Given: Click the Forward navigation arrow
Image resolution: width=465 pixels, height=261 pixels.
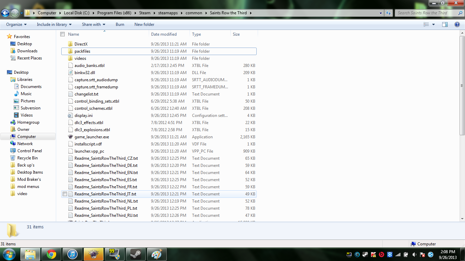Looking at the screenshot, I should point(15,13).
